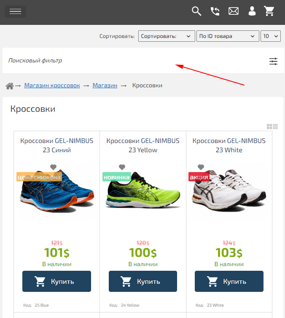
Task: Open the 'По ID товара' dropdown
Action: [228, 36]
